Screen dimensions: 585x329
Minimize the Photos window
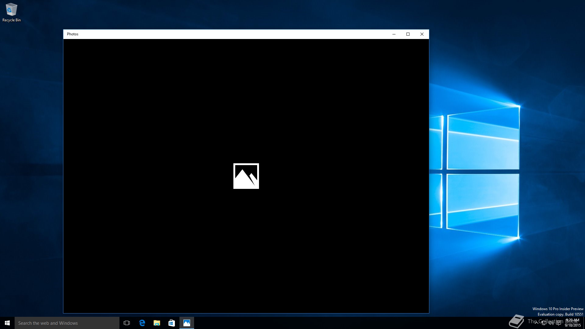(x=394, y=34)
